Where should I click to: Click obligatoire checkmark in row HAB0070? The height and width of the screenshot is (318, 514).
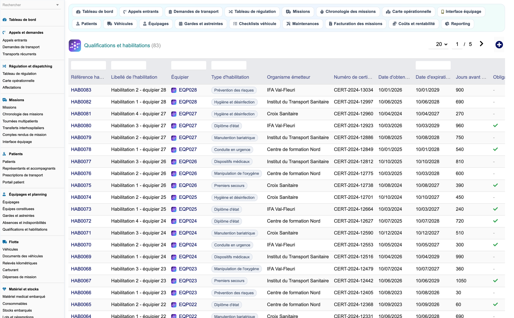[496, 245]
